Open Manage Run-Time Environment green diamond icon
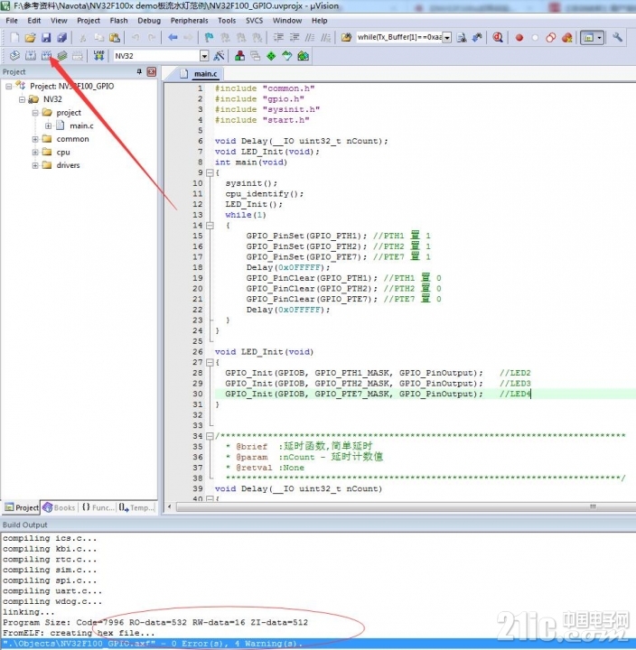The width and height of the screenshot is (636, 650). [x=271, y=56]
